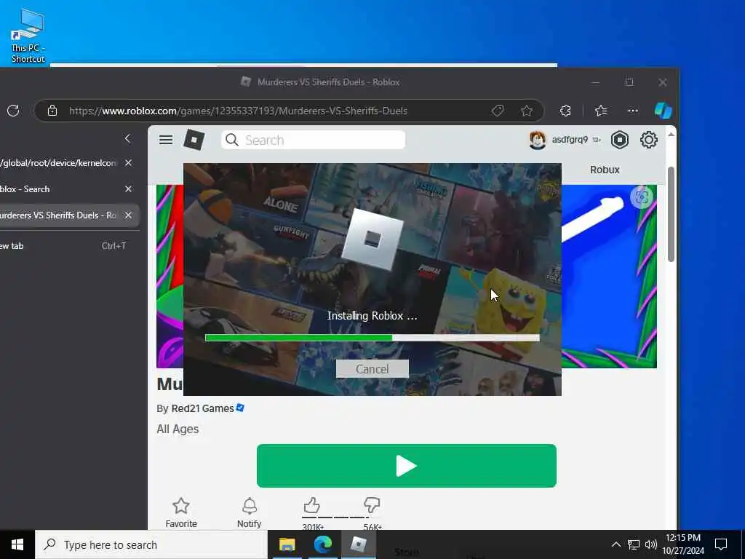Close the Murderers VS Sheriffs Duels tab
The width and height of the screenshot is (745, 559).
pos(128,215)
